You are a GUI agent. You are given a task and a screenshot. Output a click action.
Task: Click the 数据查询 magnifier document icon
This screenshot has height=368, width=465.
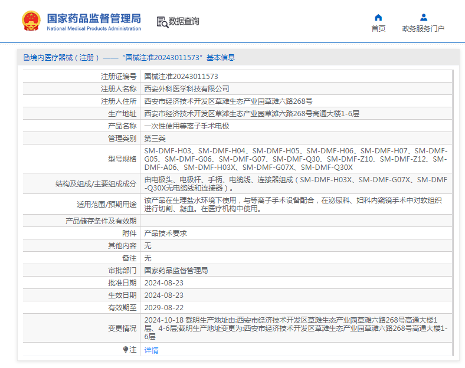(162, 22)
